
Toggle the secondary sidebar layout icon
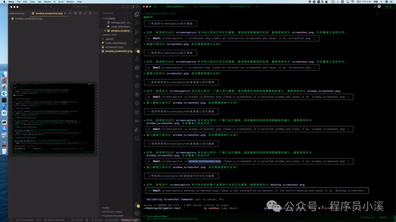[x=133, y=7]
